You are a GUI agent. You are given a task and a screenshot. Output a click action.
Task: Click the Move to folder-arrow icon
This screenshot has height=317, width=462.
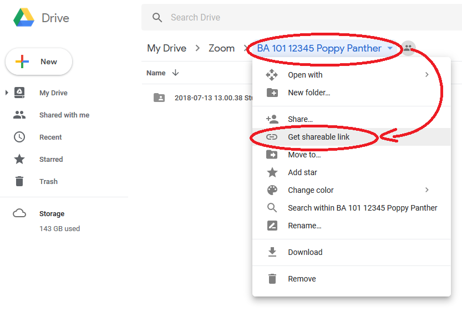(x=272, y=155)
